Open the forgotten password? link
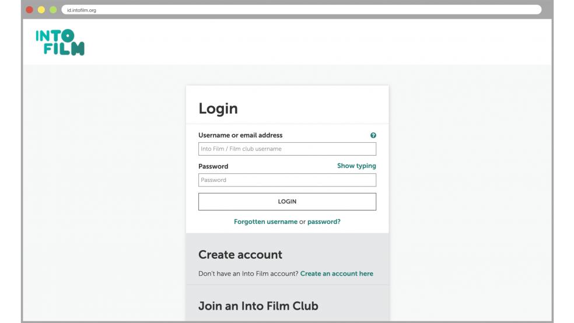This screenshot has height=323, width=574. (324, 222)
